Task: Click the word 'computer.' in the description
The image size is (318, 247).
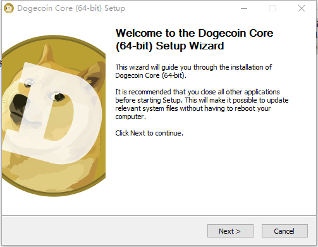Action: pos(130,117)
